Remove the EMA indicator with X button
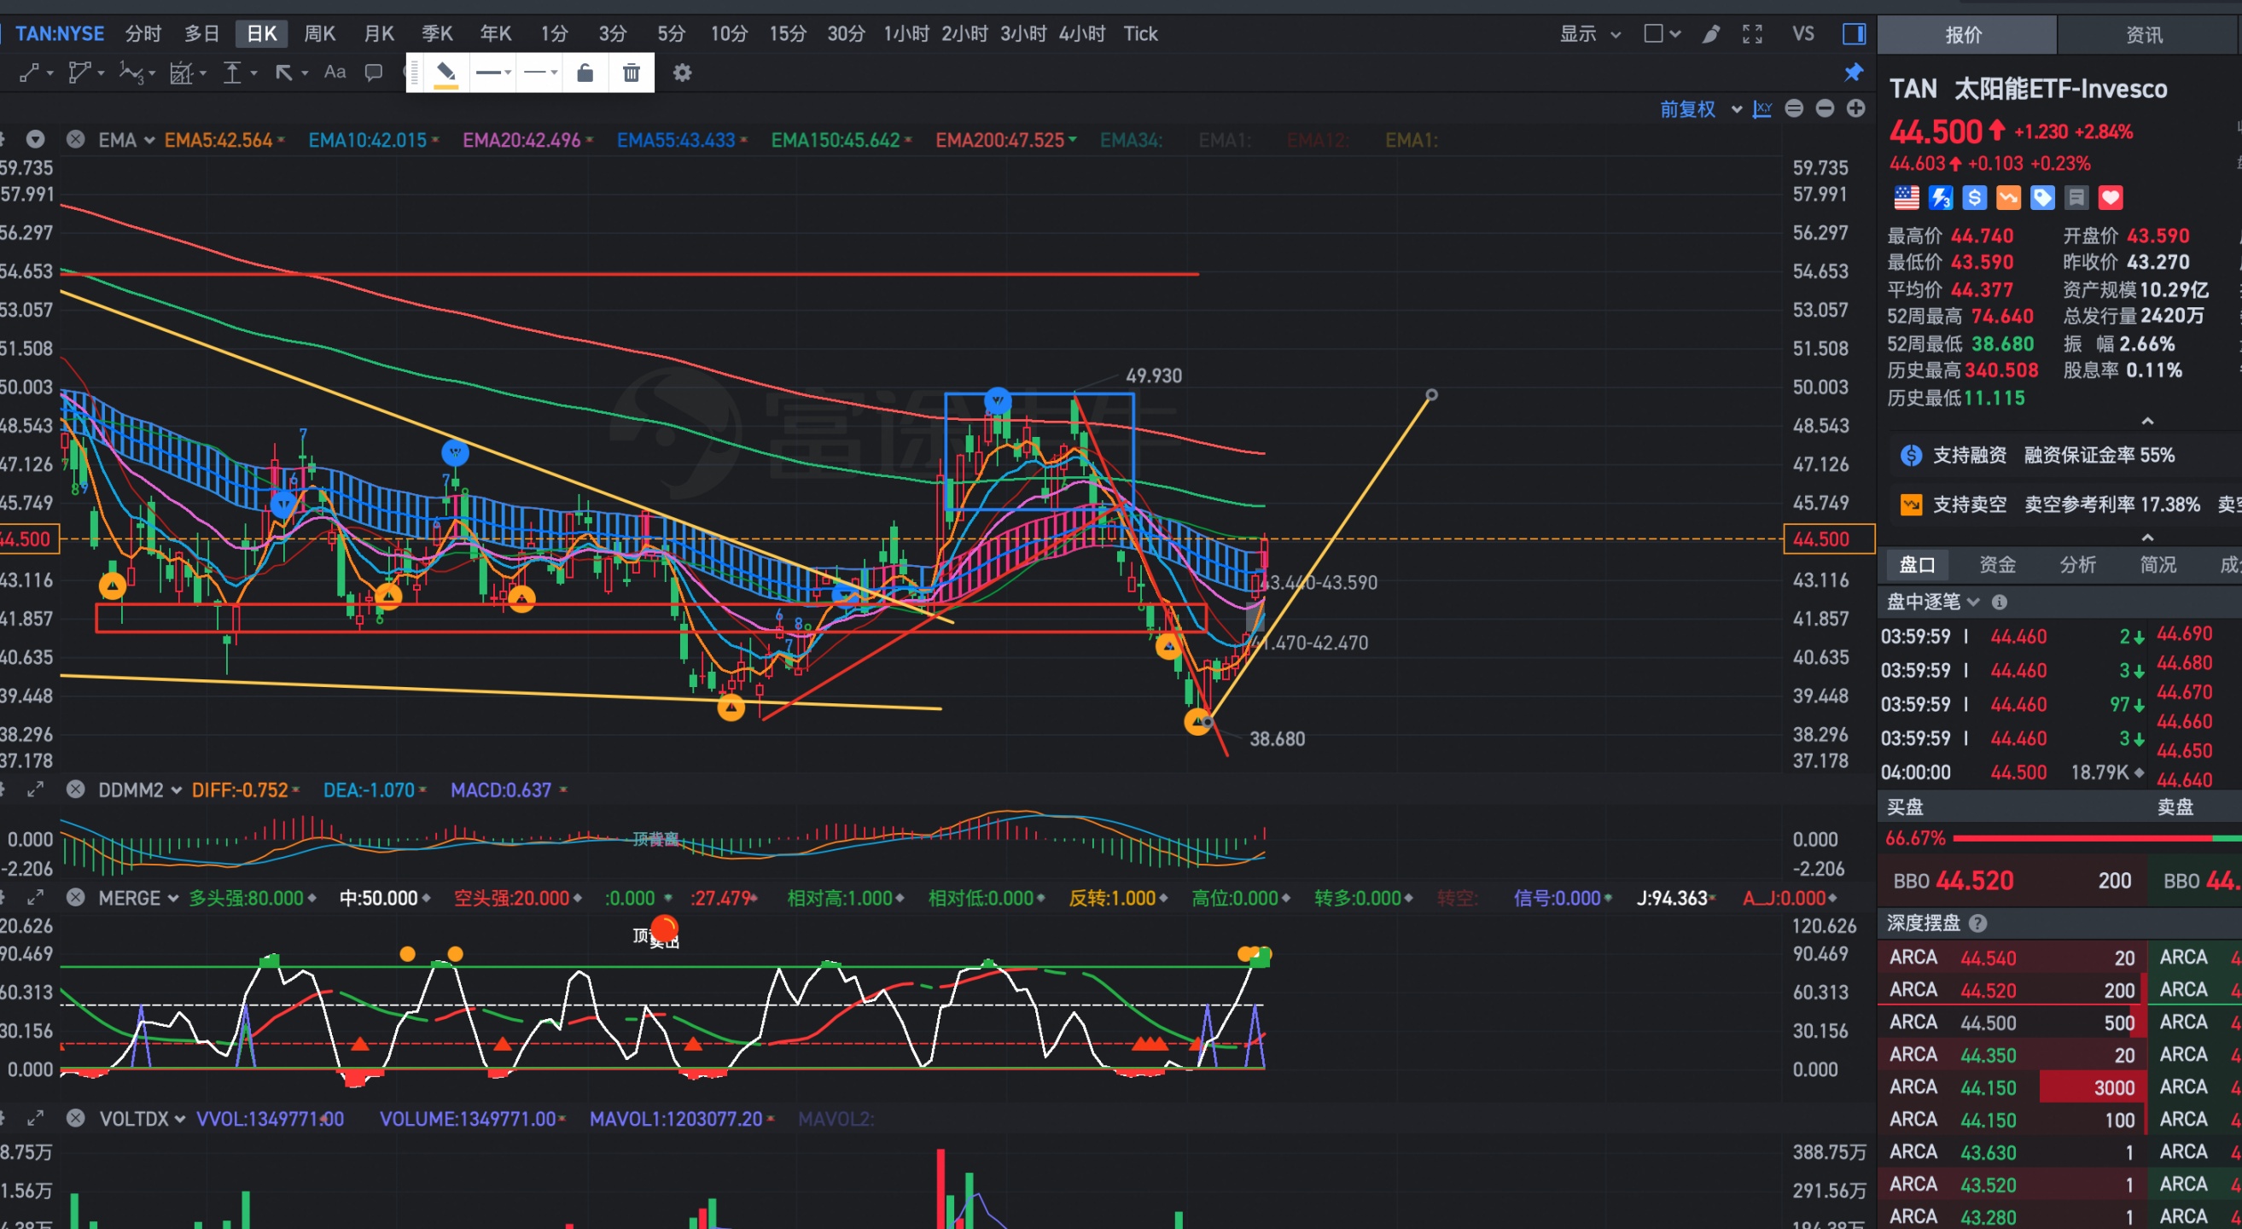The image size is (2242, 1229). 76,139
